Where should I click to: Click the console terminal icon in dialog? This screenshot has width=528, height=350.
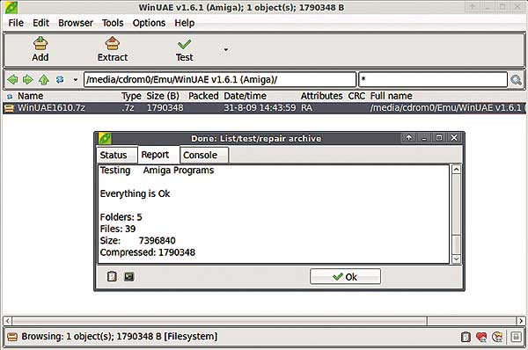[x=129, y=277]
